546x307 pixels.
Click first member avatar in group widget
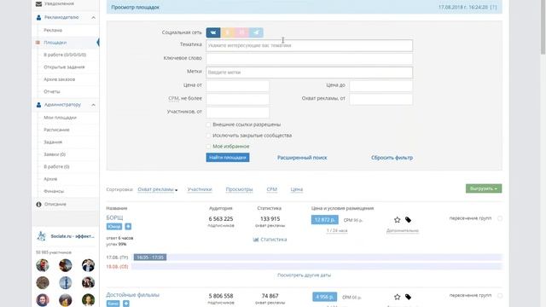tap(43, 265)
